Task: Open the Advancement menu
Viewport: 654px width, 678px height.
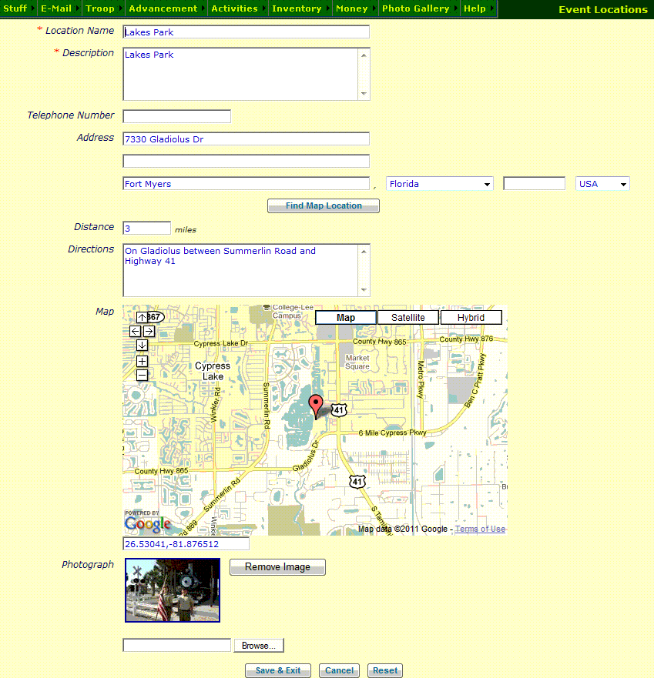Action: pyautogui.click(x=166, y=8)
